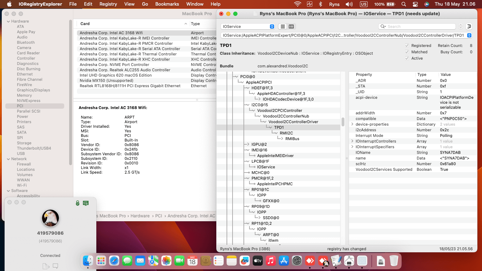The image size is (482, 271).
Task: Expand the IGPU@2 tree node
Action: [x=248, y=144]
